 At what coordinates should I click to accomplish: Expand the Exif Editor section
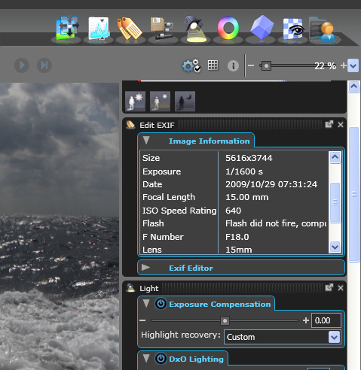pos(146,268)
